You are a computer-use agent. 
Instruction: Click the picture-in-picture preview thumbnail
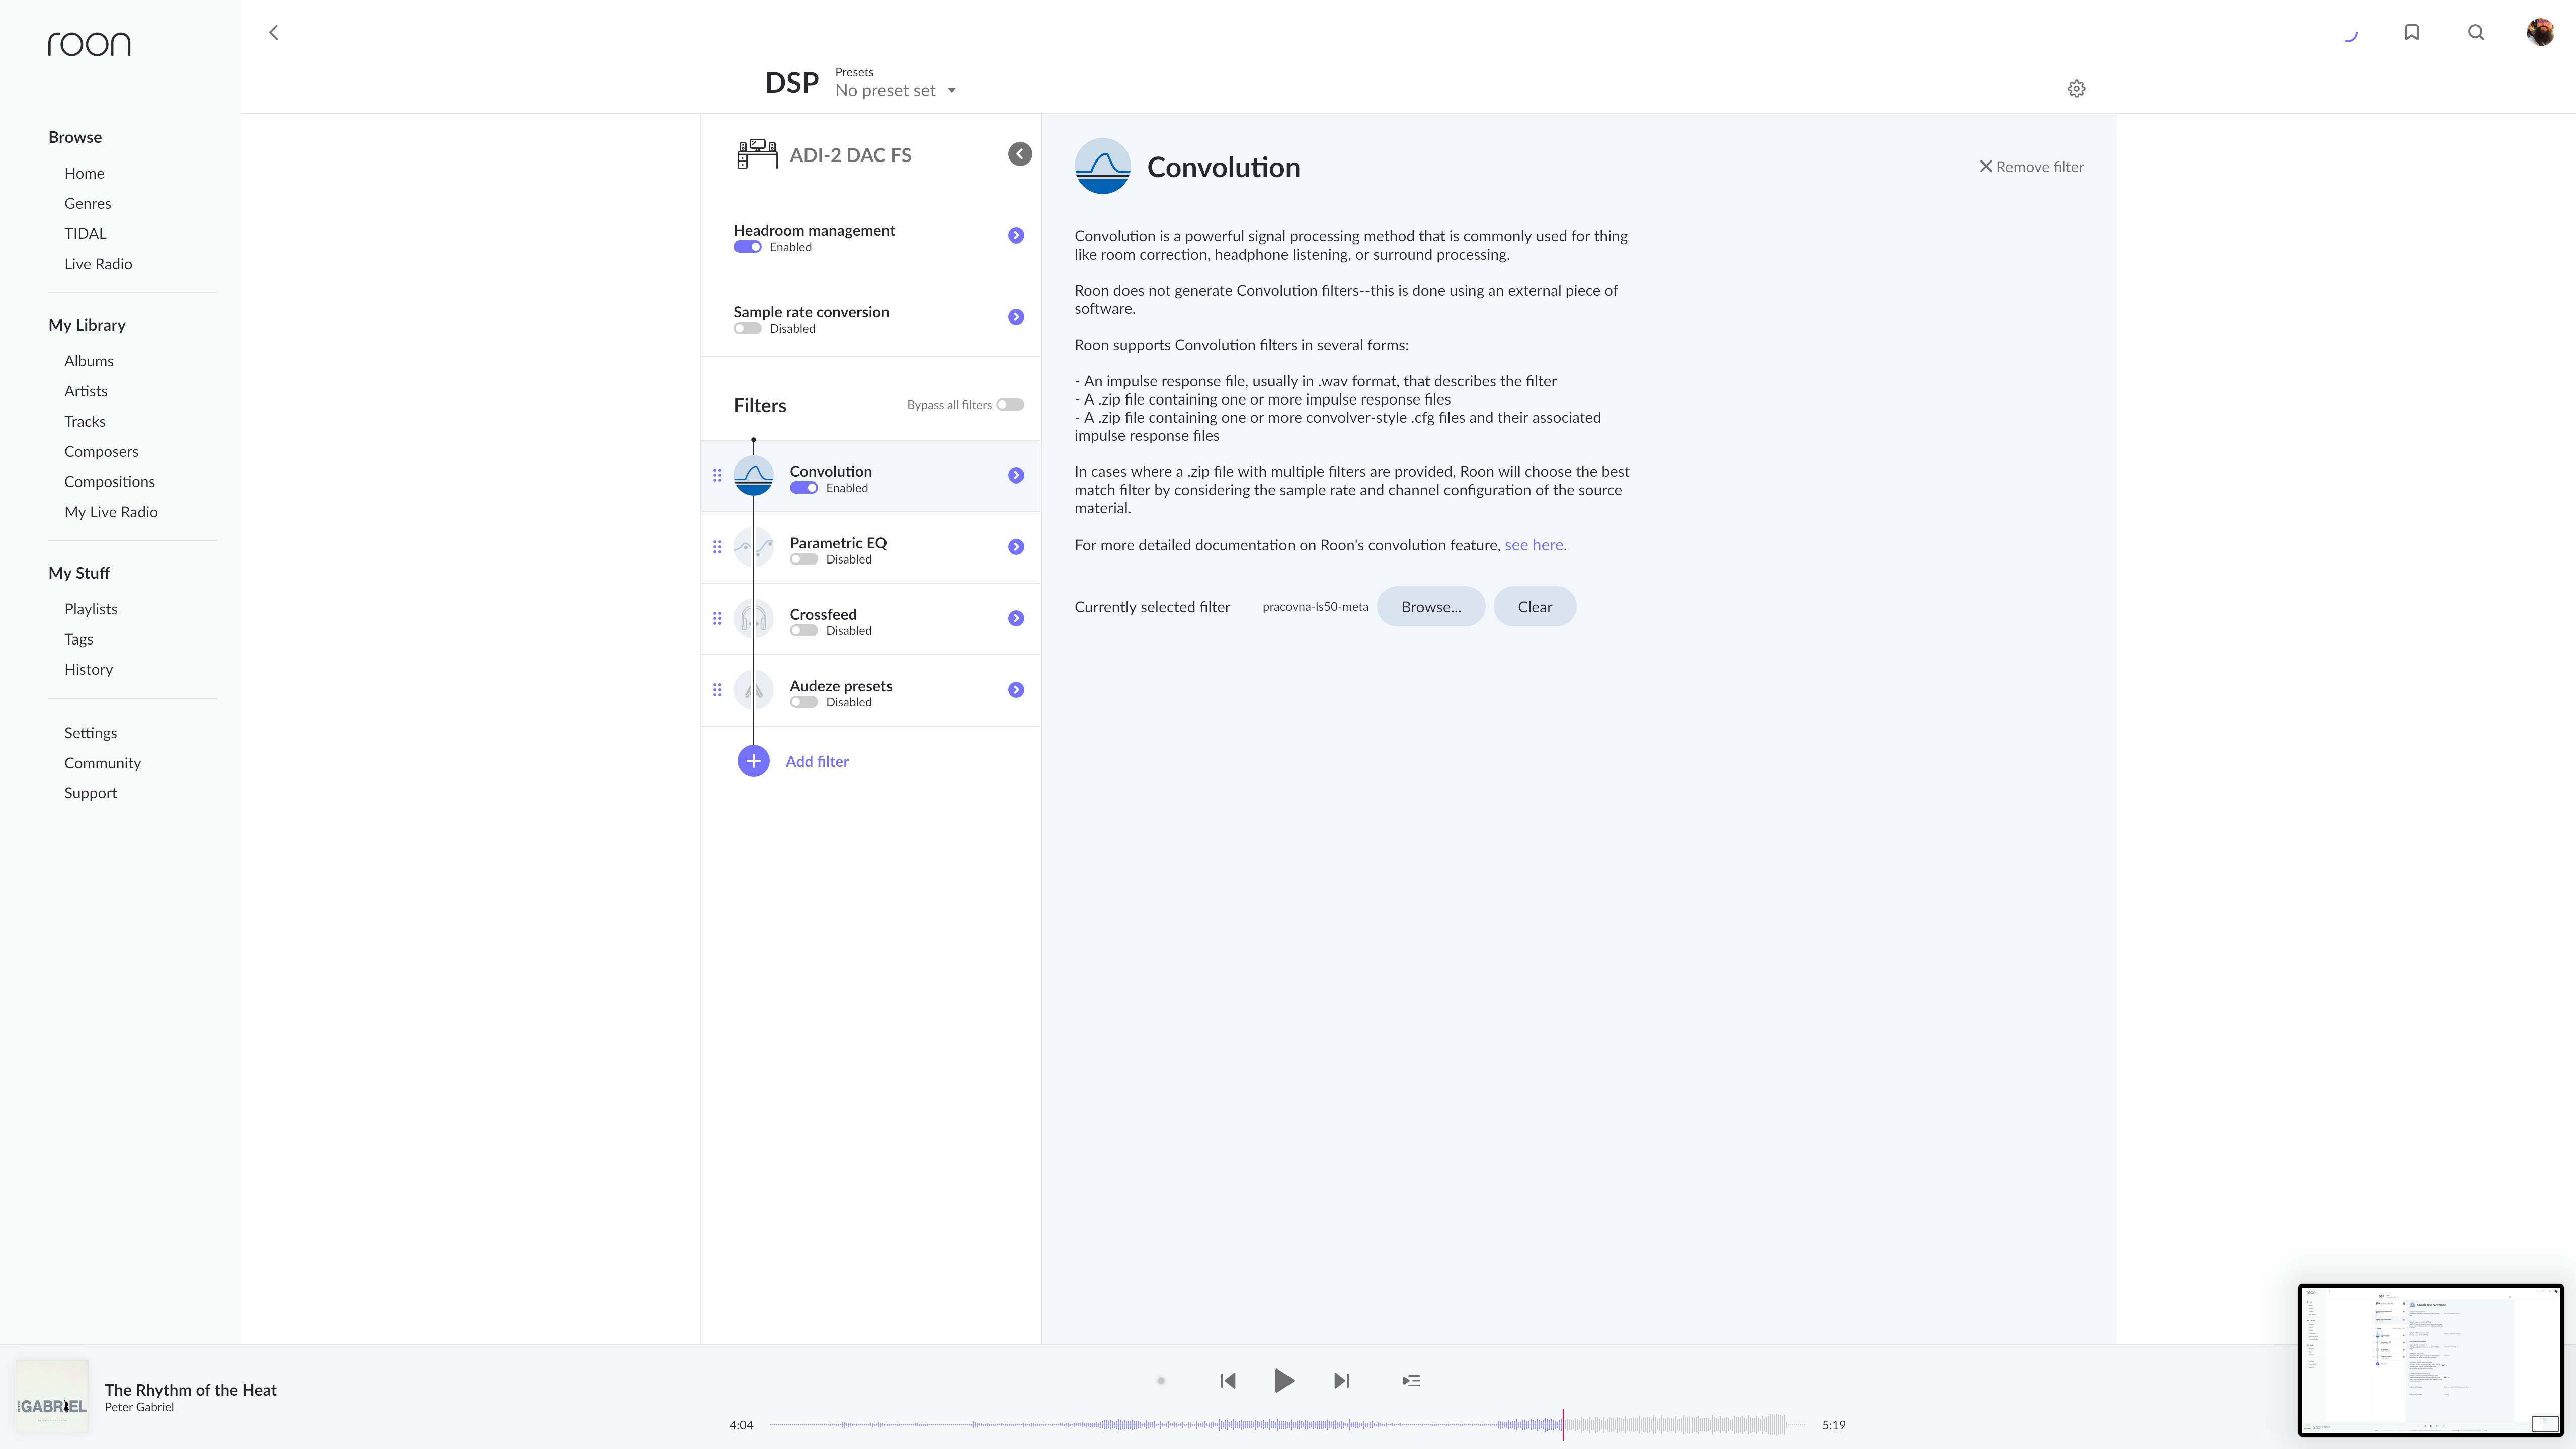(2430, 1360)
